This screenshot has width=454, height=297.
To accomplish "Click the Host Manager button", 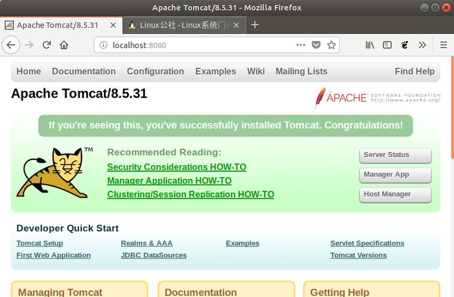I will 395,194.
